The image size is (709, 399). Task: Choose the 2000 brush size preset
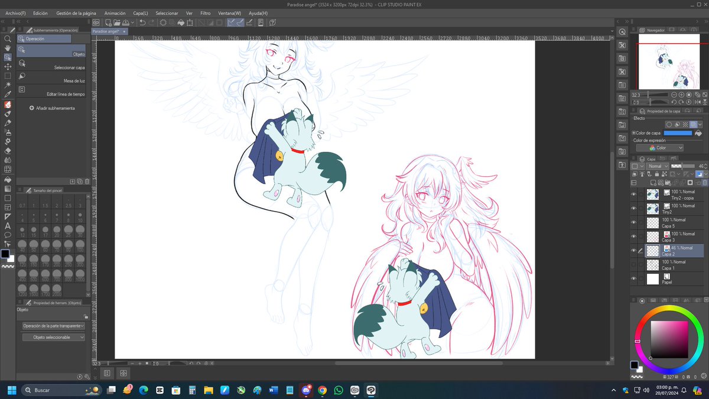[x=57, y=290]
